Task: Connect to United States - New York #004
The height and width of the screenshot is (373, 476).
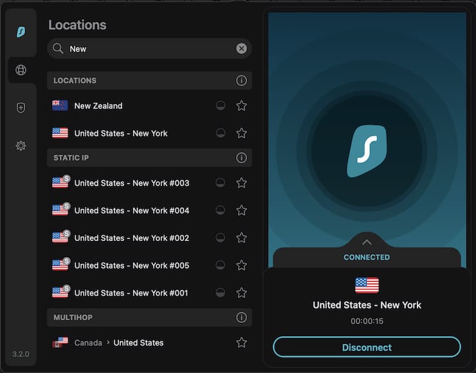Action: tap(149, 211)
